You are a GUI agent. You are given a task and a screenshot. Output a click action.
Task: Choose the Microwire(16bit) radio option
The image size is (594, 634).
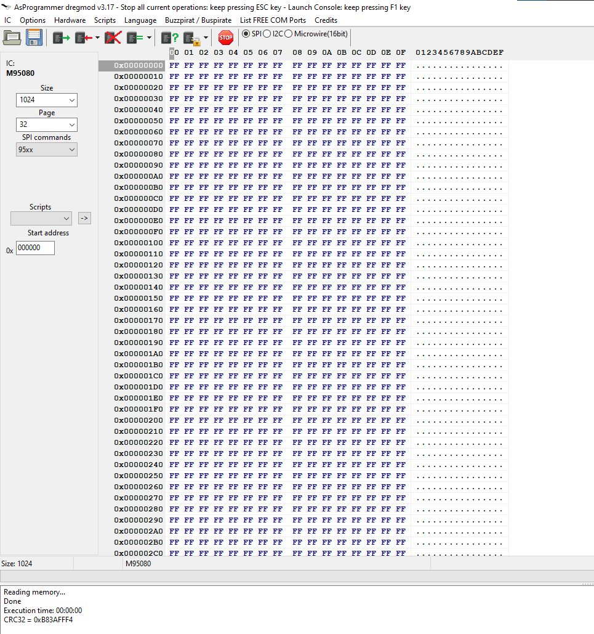[x=289, y=33]
